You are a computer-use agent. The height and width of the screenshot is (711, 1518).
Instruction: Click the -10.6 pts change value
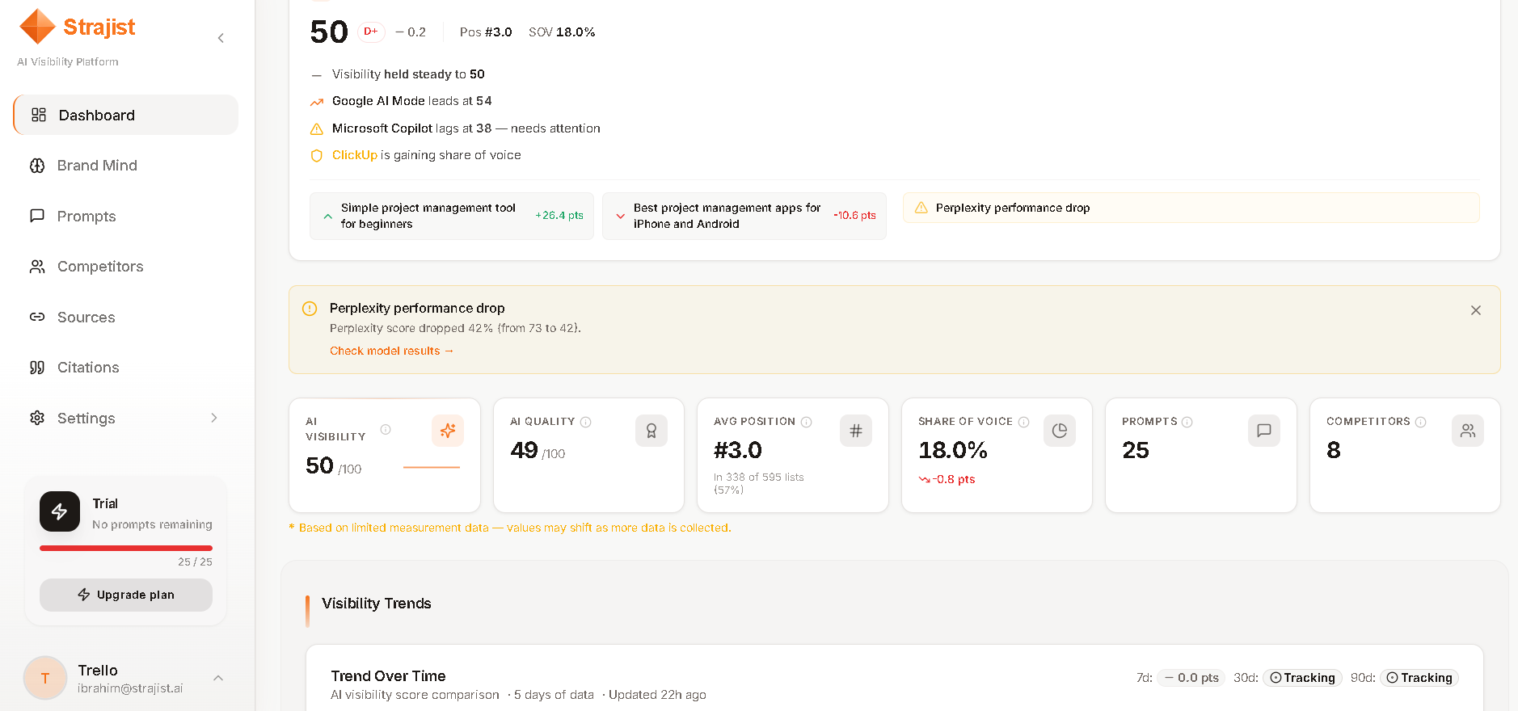pyautogui.click(x=854, y=216)
